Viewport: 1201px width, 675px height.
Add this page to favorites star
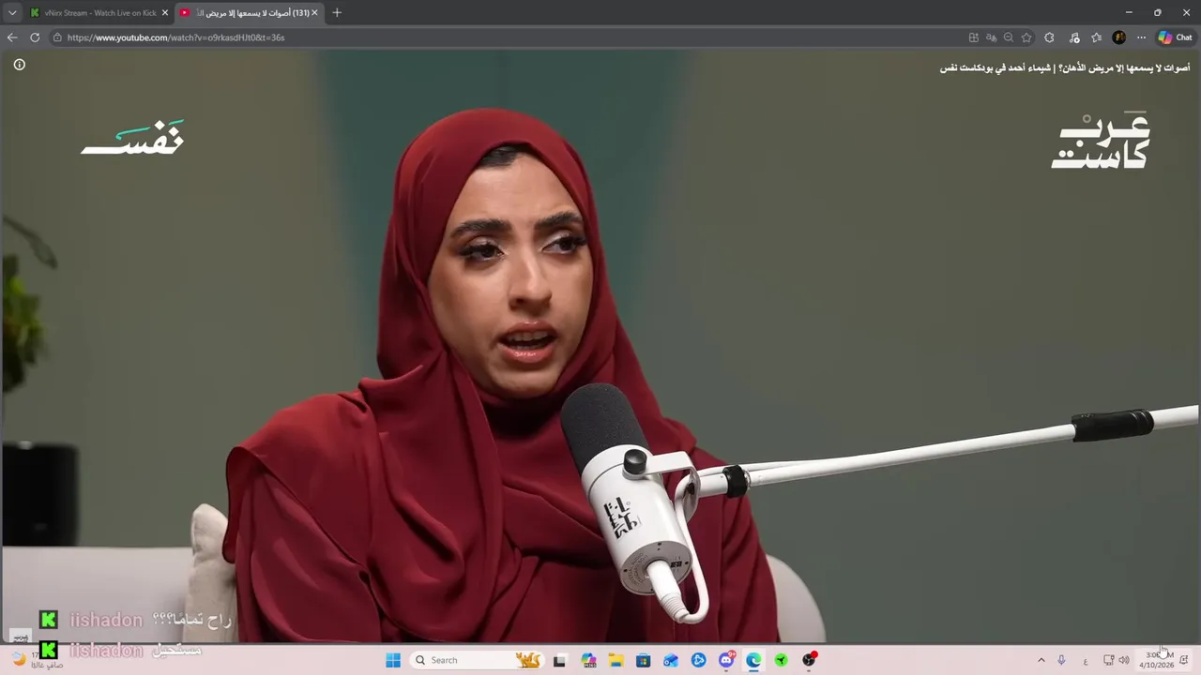(x=1026, y=37)
